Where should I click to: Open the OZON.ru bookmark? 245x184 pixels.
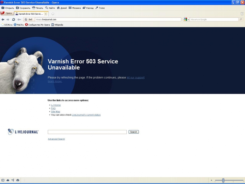pos(7,25)
